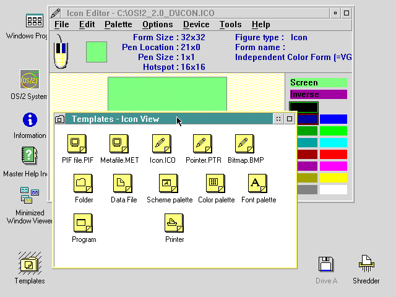Click the green actual-size icon preview
This screenshot has height=297, width=396.
coord(97,52)
